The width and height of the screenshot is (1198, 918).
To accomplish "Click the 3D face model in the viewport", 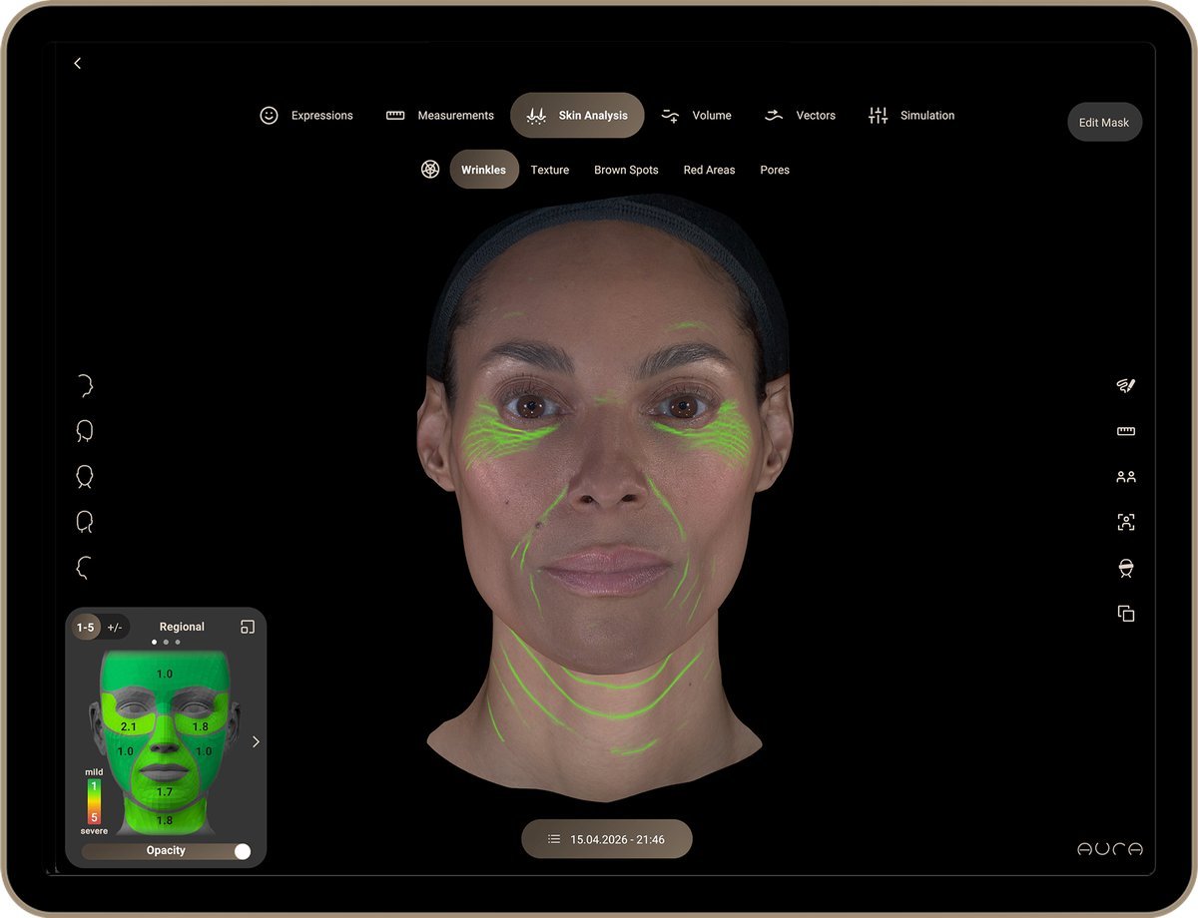I will [605, 499].
